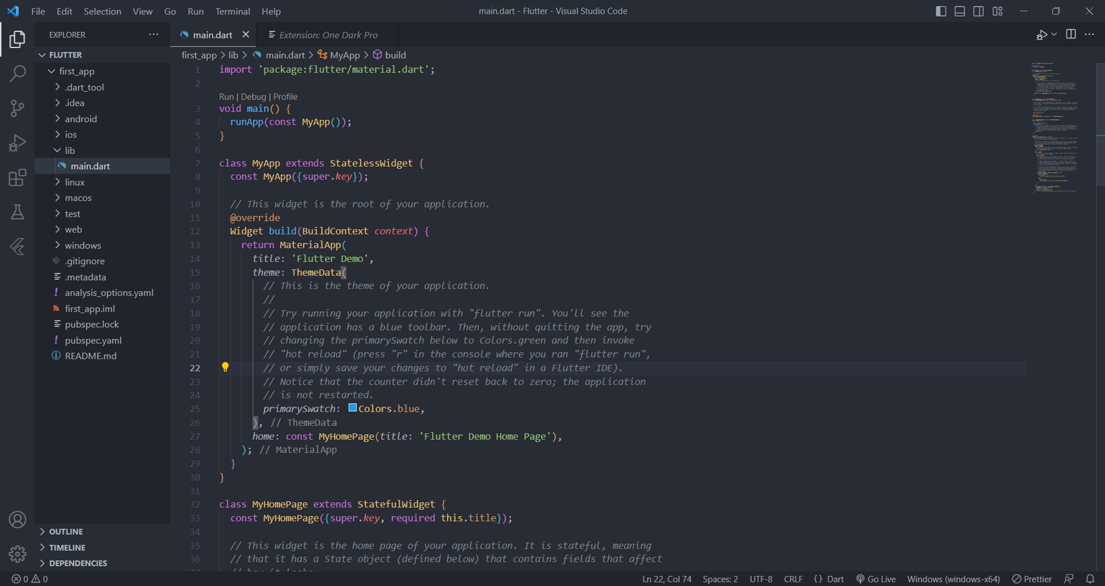This screenshot has height=586, width=1105.
Task: Expand the TIMELINE section
Action: 103,547
